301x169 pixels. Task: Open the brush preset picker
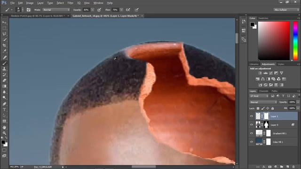pyautogui.click(x=20, y=9)
